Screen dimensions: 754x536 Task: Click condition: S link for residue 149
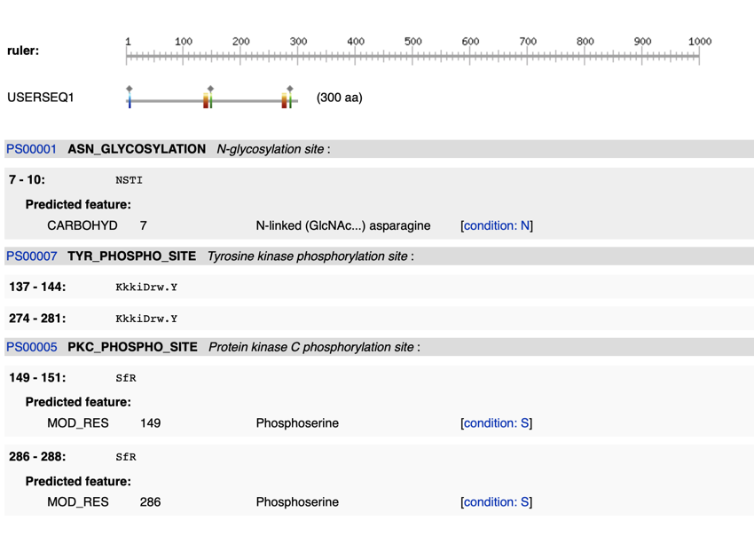coord(497,423)
